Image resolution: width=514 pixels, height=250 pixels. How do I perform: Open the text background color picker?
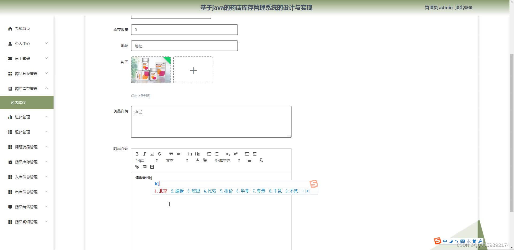(x=205, y=160)
